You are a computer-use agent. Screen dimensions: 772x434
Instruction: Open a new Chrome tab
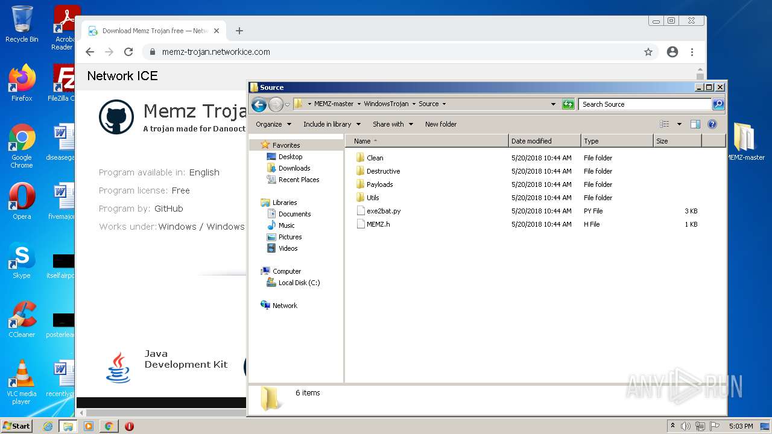(x=239, y=31)
